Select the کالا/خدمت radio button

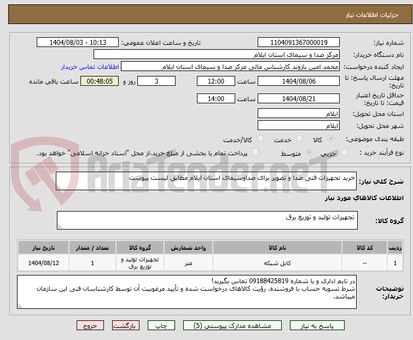pos(260,138)
